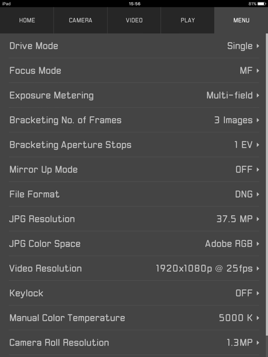Switch to the HOME tab

point(27,20)
